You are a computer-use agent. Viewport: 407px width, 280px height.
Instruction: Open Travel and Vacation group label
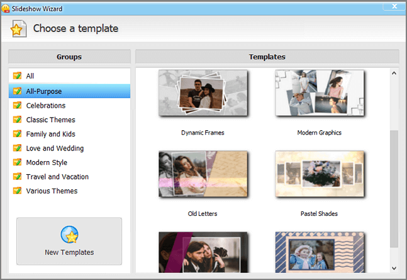[57, 177]
